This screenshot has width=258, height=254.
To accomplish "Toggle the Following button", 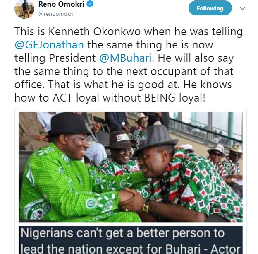I will click(x=210, y=8).
